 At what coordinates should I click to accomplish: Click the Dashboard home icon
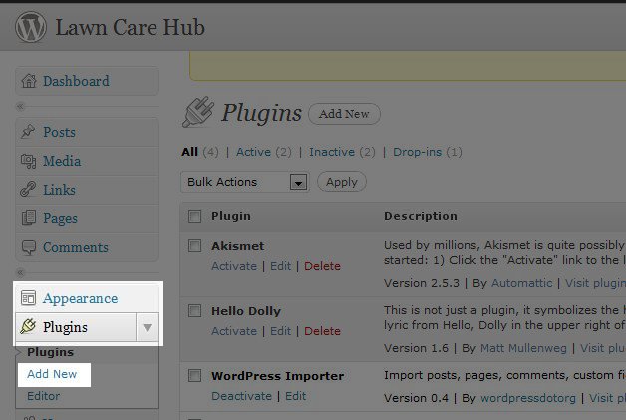point(29,81)
